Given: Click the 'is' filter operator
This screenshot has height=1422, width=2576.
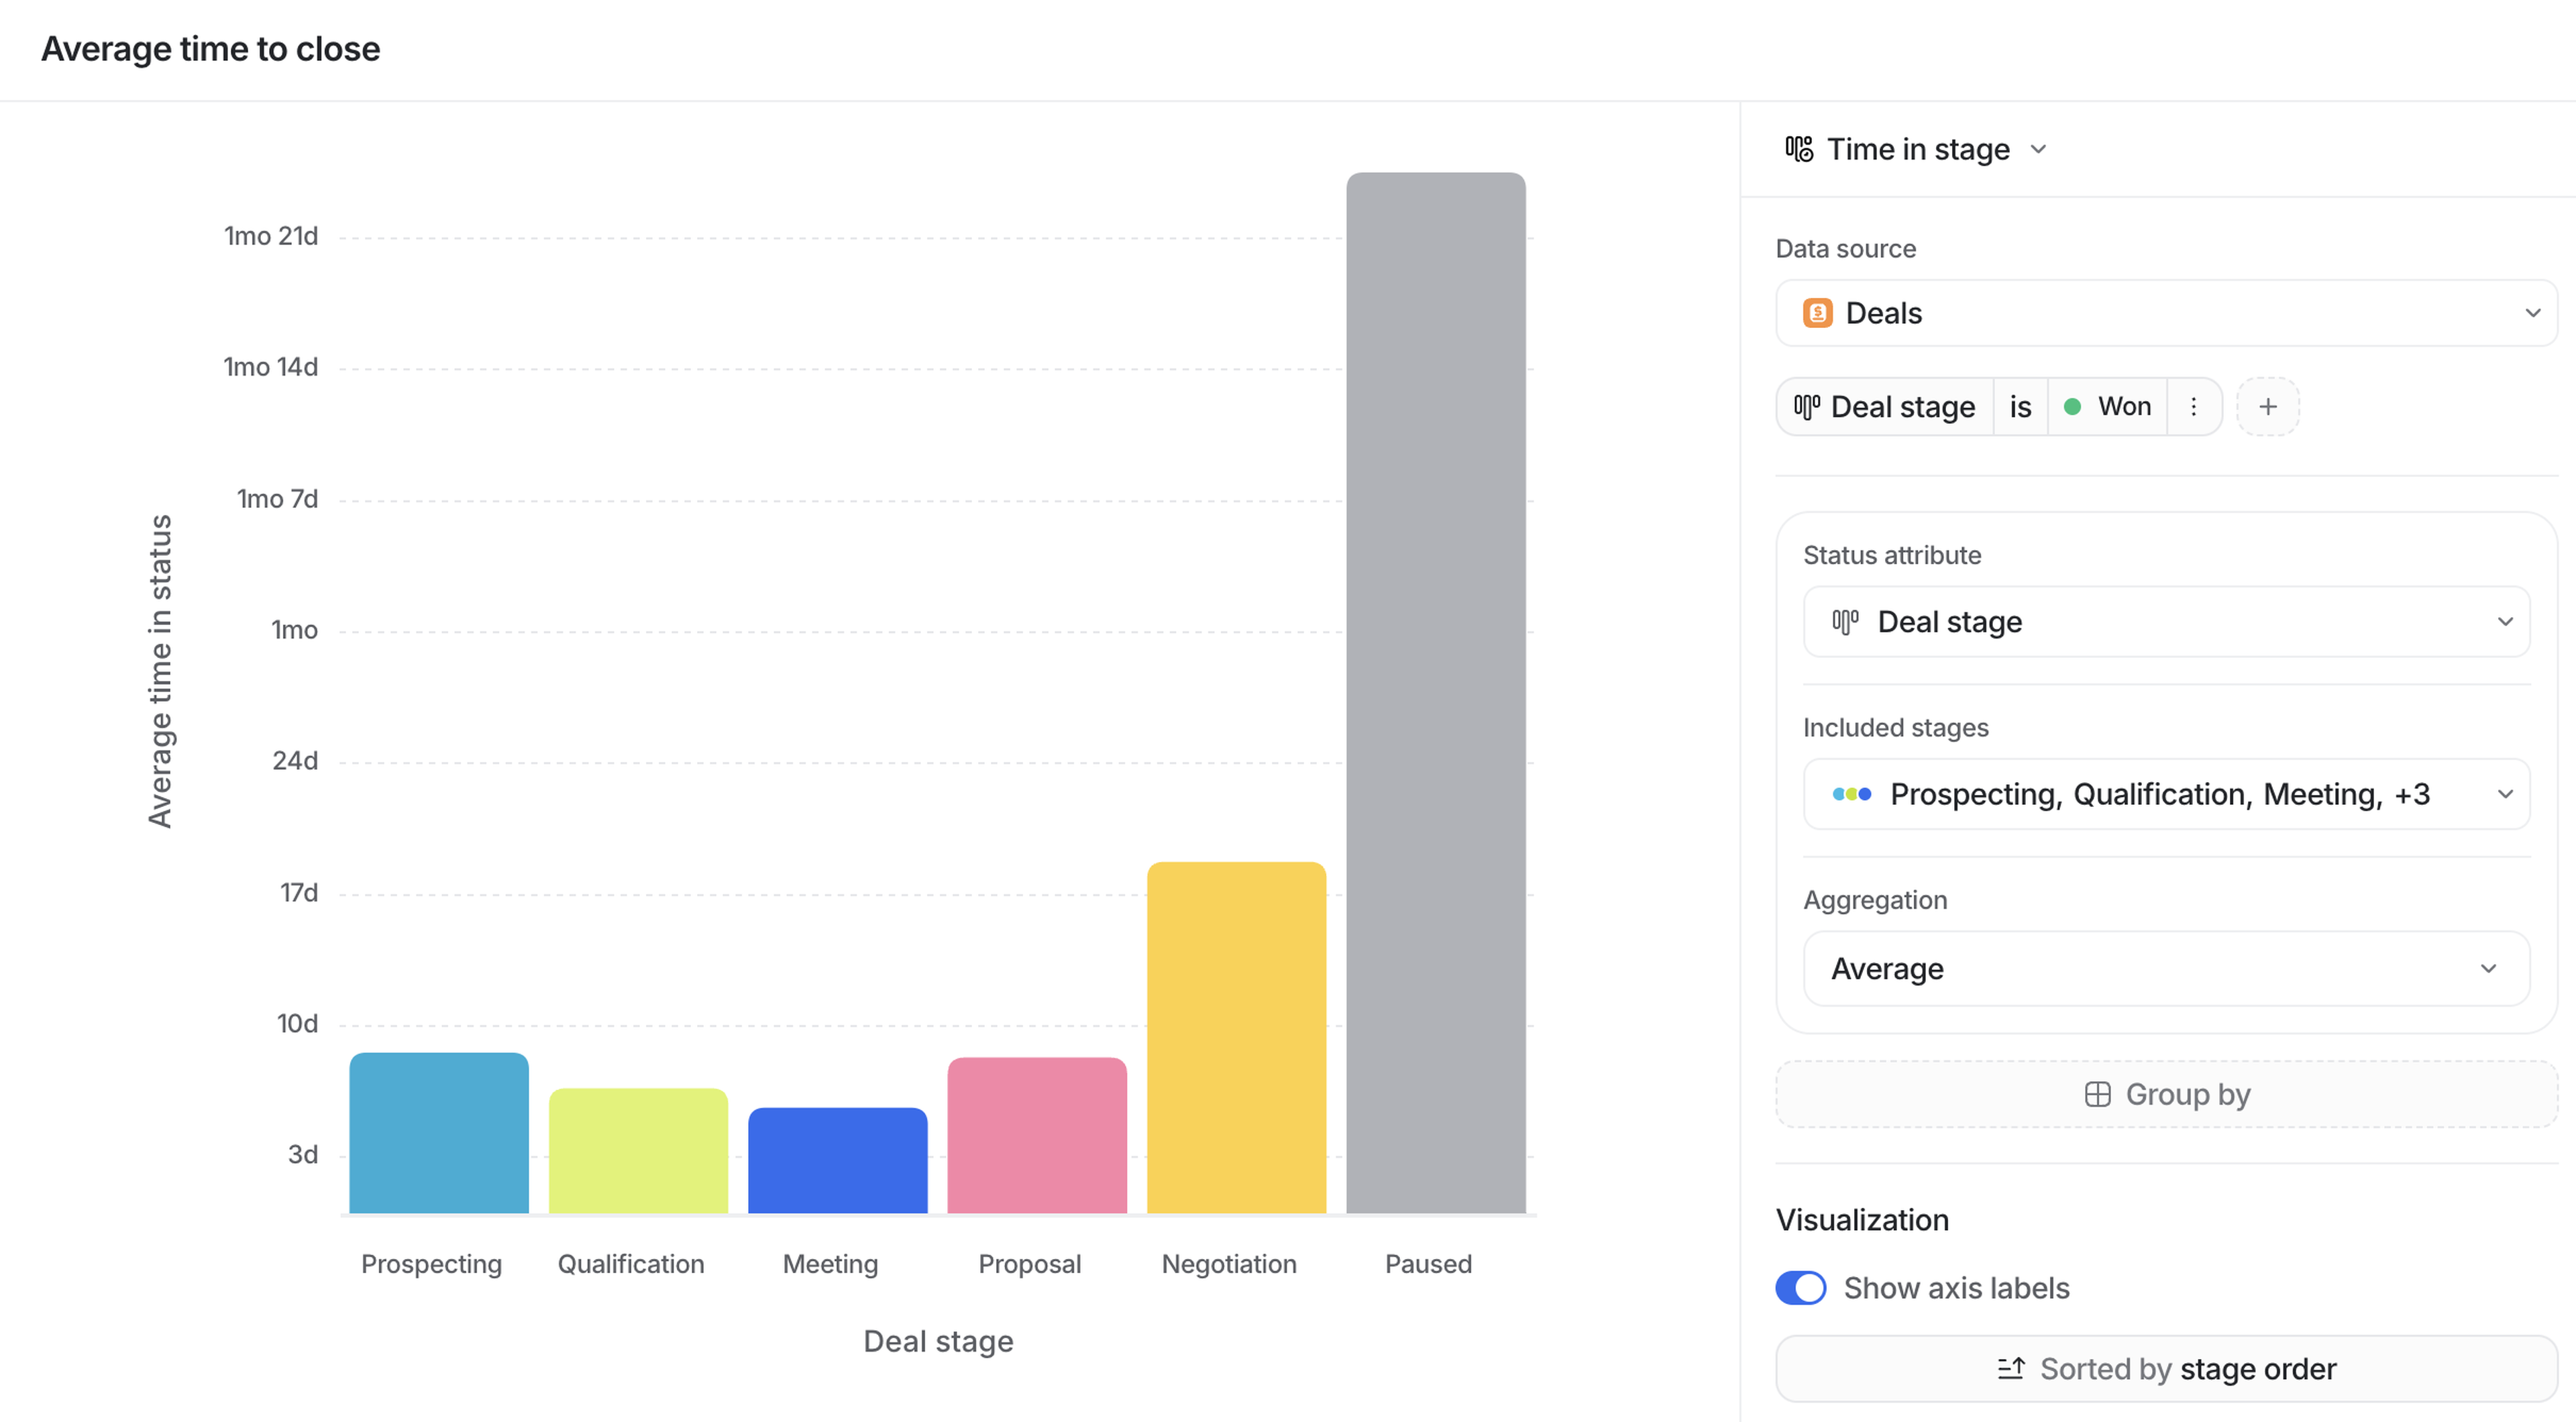Looking at the screenshot, I should point(2020,407).
